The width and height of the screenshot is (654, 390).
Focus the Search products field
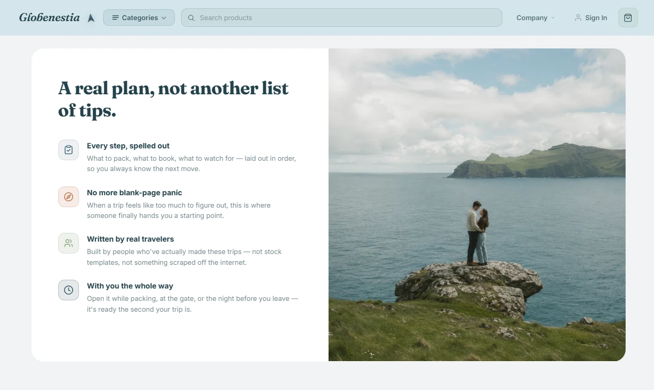pos(341,18)
